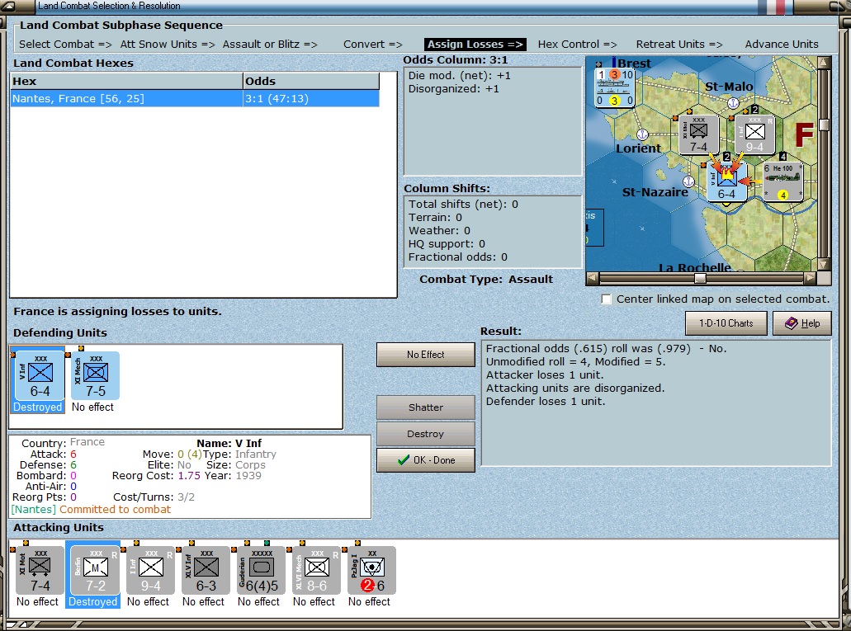851x631 pixels.
Task: Enable Center linked map on selected combat
Action: tap(607, 299)
